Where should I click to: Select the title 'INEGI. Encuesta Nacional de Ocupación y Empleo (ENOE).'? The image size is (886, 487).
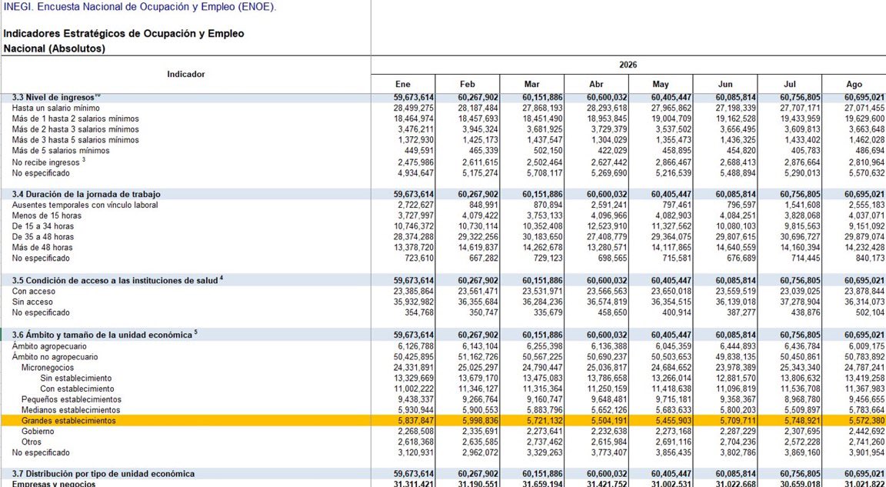(140, 8)
